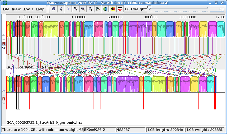This screenshot has width=227, height=134.
Task: Shift display right with the right arrow icon
Action: (x=68, y=9)
